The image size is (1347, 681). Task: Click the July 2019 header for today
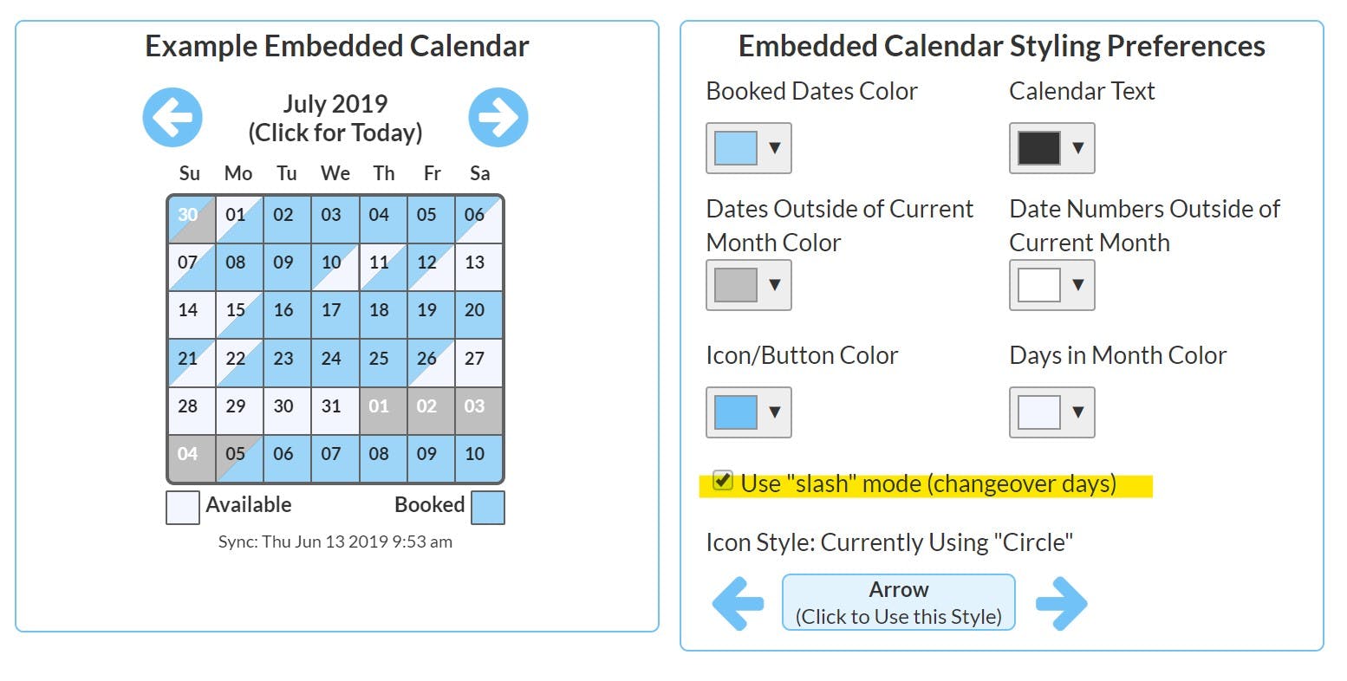click(x=335, y=117)
